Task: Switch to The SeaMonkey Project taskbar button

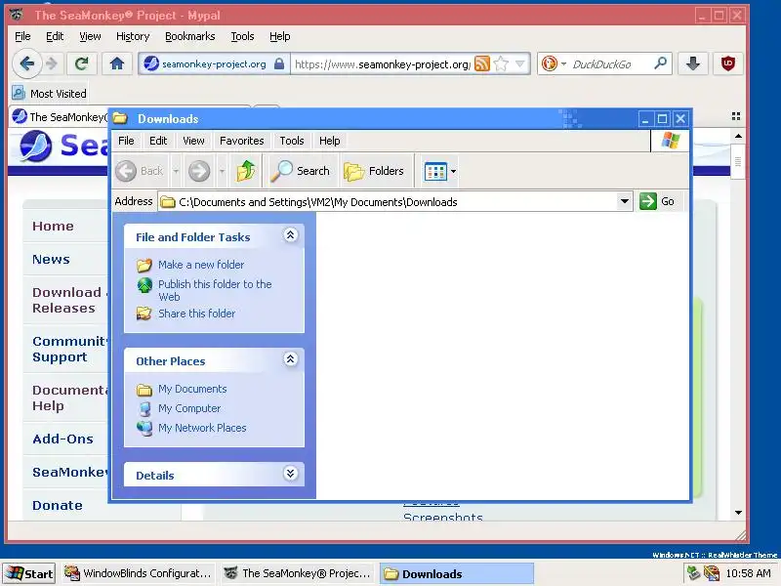Action: coord(297,573)
